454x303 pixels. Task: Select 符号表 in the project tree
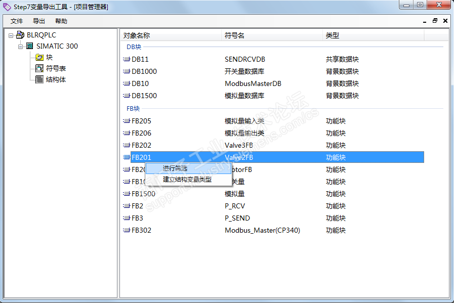click(x=56, y=68)
